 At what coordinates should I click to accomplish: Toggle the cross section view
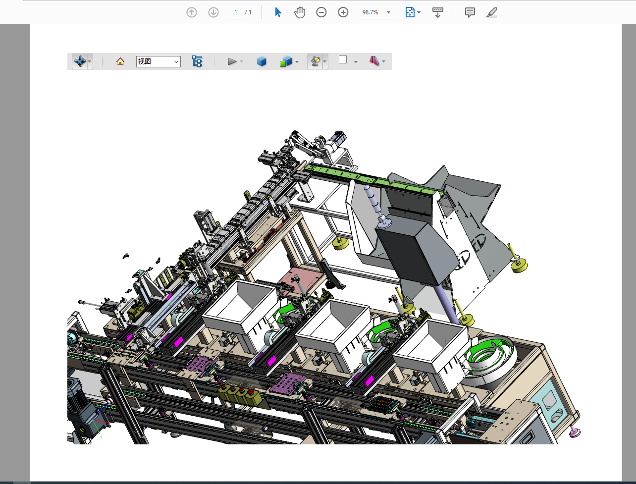[x=374, y=61]
